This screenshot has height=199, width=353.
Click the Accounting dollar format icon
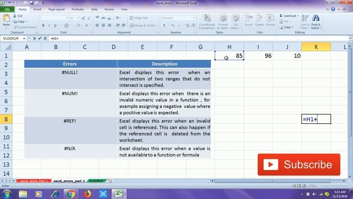point(164,25)
